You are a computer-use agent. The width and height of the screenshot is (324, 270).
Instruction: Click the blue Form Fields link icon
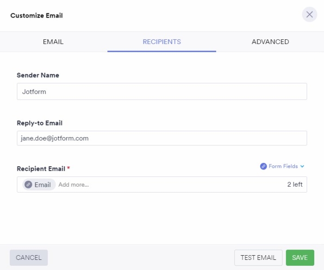(x=263, y=166)
